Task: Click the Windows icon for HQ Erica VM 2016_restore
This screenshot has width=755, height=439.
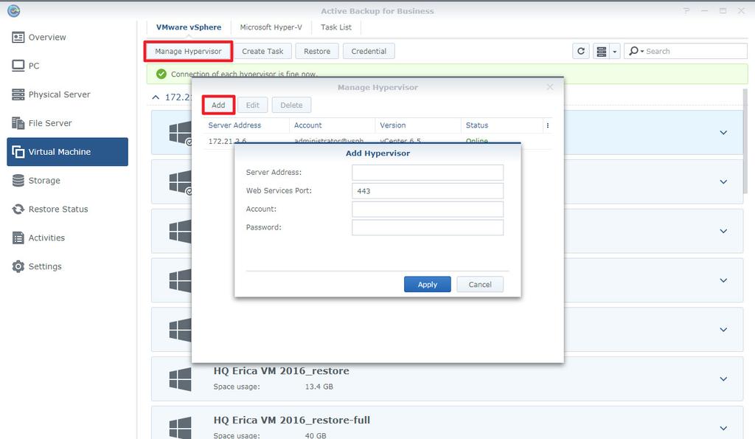Action: 180,378
